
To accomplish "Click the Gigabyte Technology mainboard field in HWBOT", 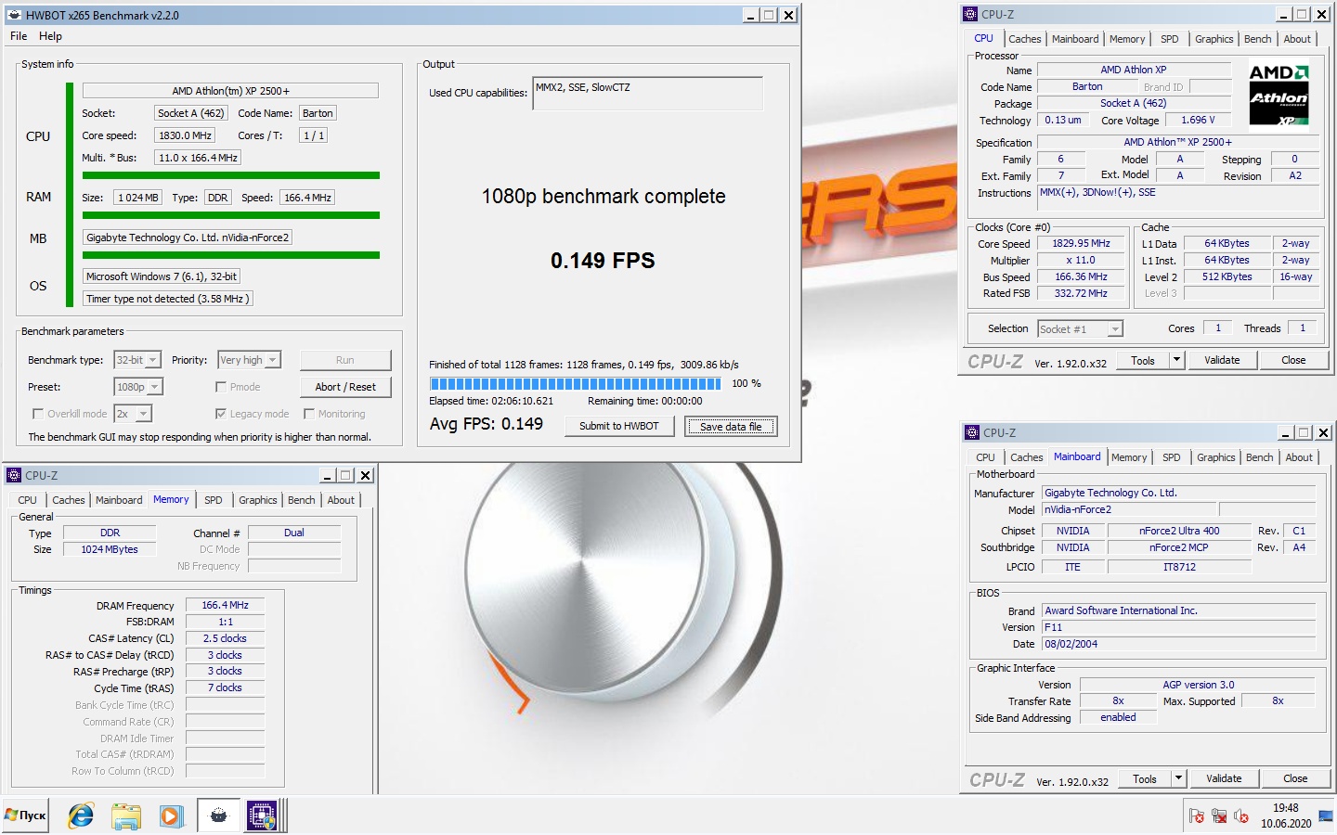I will tap(188, 238).
